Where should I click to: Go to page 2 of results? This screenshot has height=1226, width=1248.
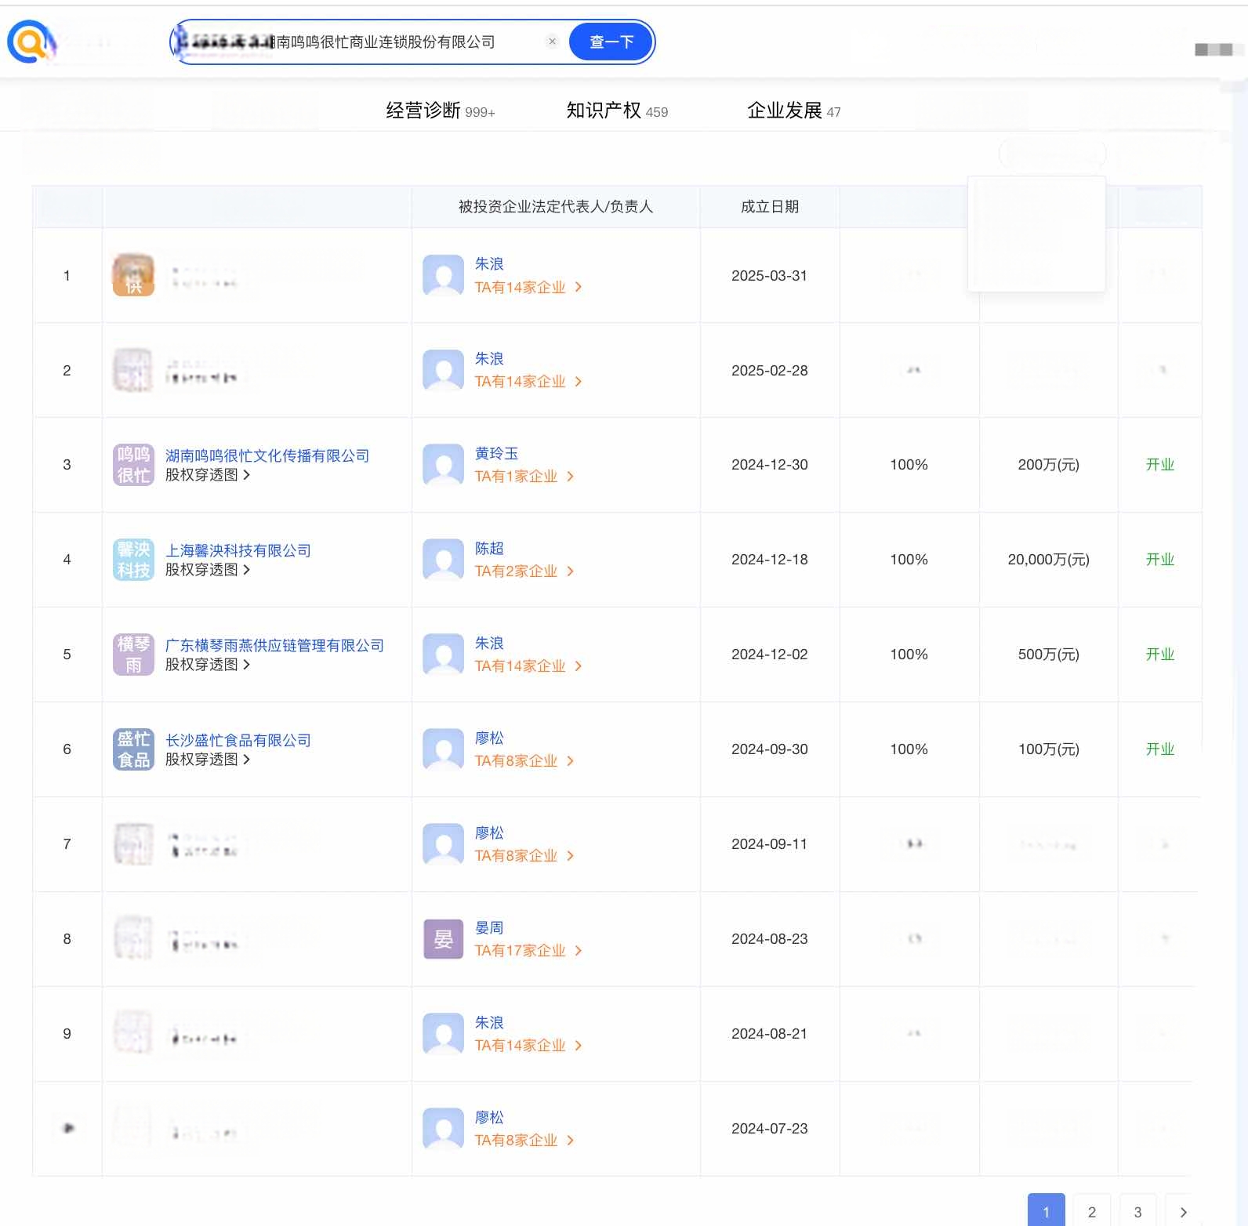tap(1092, 1211)
